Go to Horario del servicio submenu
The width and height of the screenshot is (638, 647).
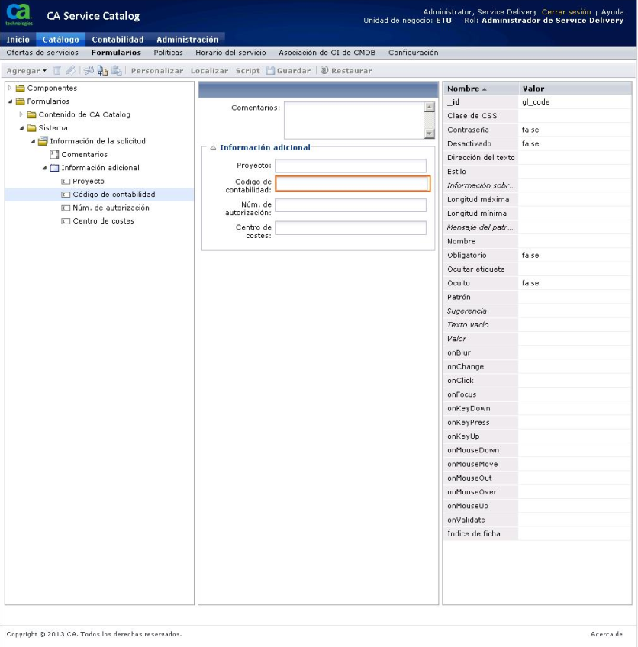click(230, 53)
